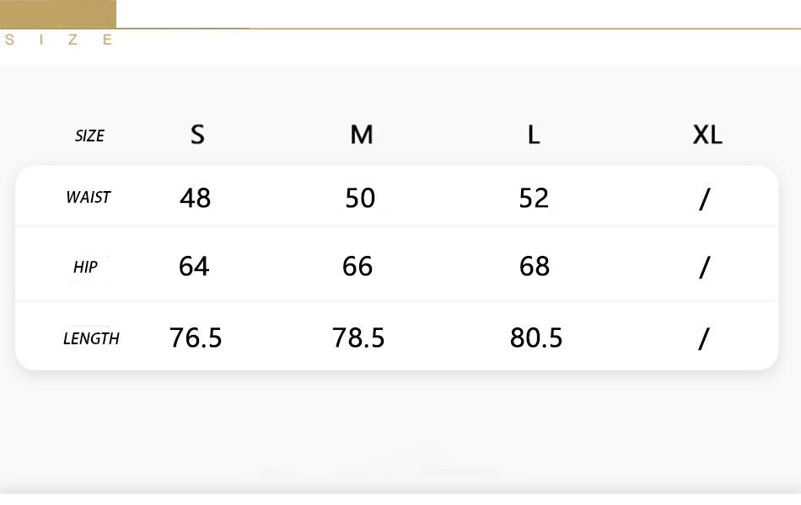This screenshot has width=801, height=505.
Task: Click the LENGTH row label
Action: (91, 338)
